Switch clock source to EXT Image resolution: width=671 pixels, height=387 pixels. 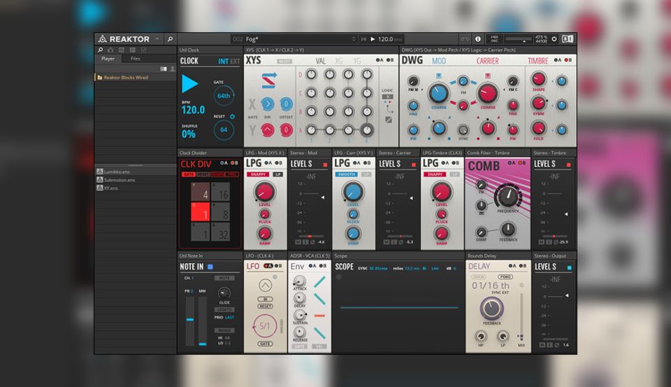pos(235,62)
